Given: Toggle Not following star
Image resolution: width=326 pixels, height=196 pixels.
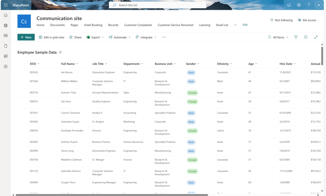Looking at the screenshot, I should pyautogui.click(x=281, y=20).
